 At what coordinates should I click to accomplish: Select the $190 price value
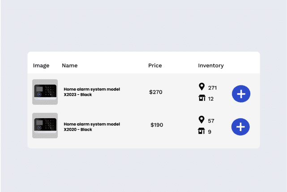(157, 125)
